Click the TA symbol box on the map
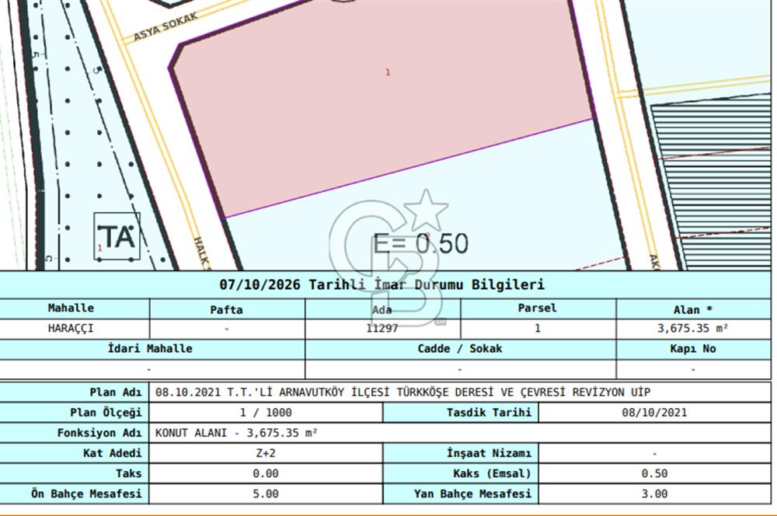The height and width of the screenshot is (516, 777). coord(117,236)
